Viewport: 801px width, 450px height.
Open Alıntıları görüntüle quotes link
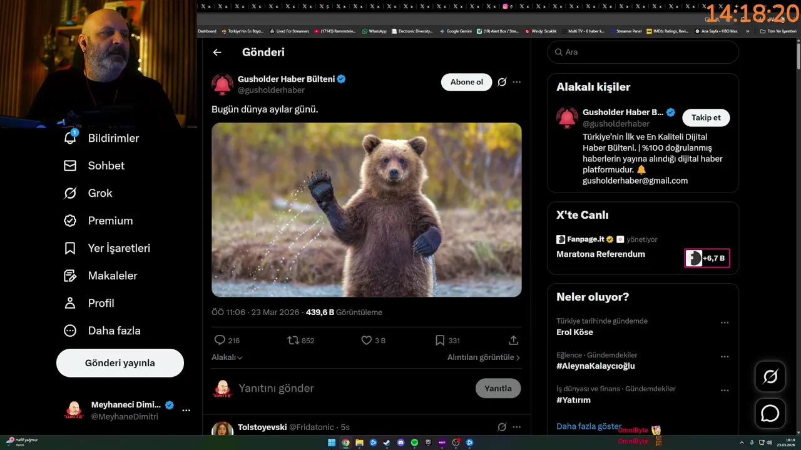[484, 357]
